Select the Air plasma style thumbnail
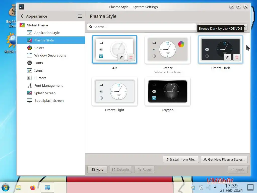 [x=114, y=50]
